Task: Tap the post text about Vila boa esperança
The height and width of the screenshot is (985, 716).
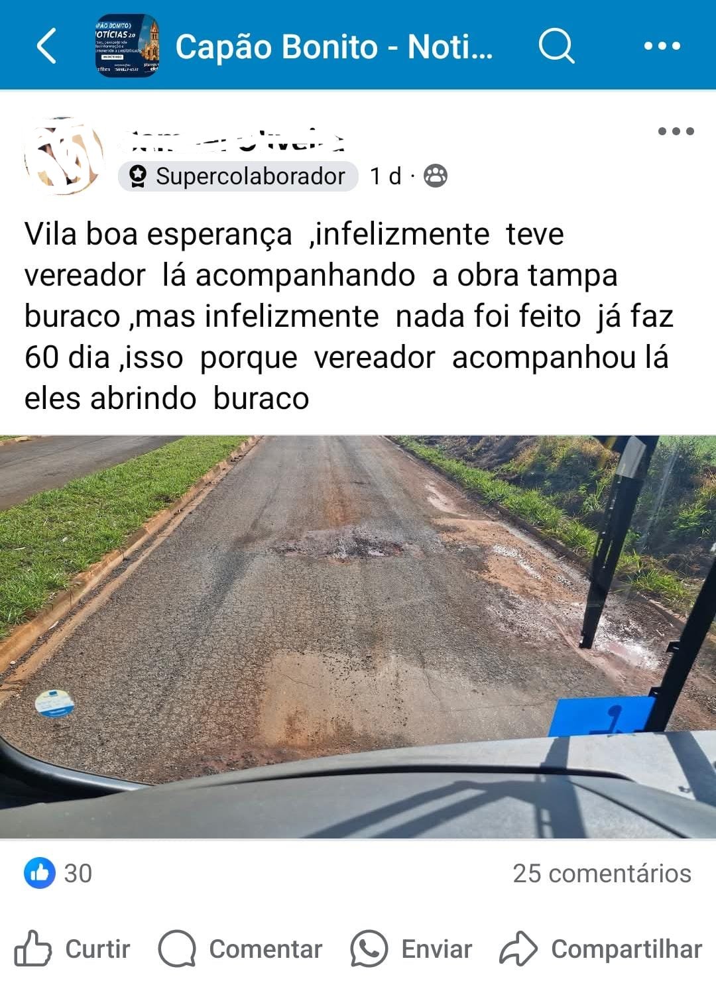Action: click(349, 316)
